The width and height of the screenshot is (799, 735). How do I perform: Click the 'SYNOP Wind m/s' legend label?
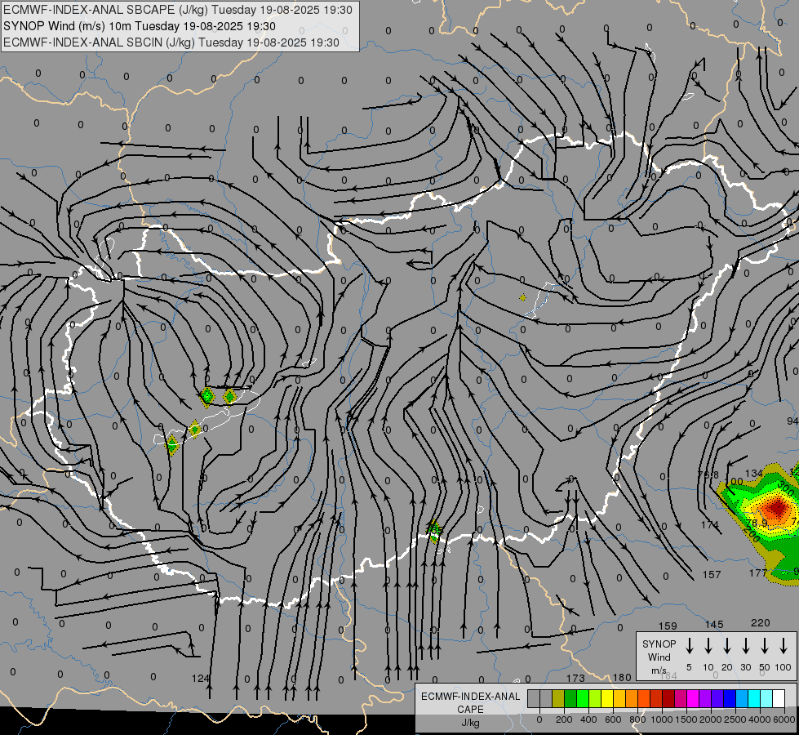[659, 657]
